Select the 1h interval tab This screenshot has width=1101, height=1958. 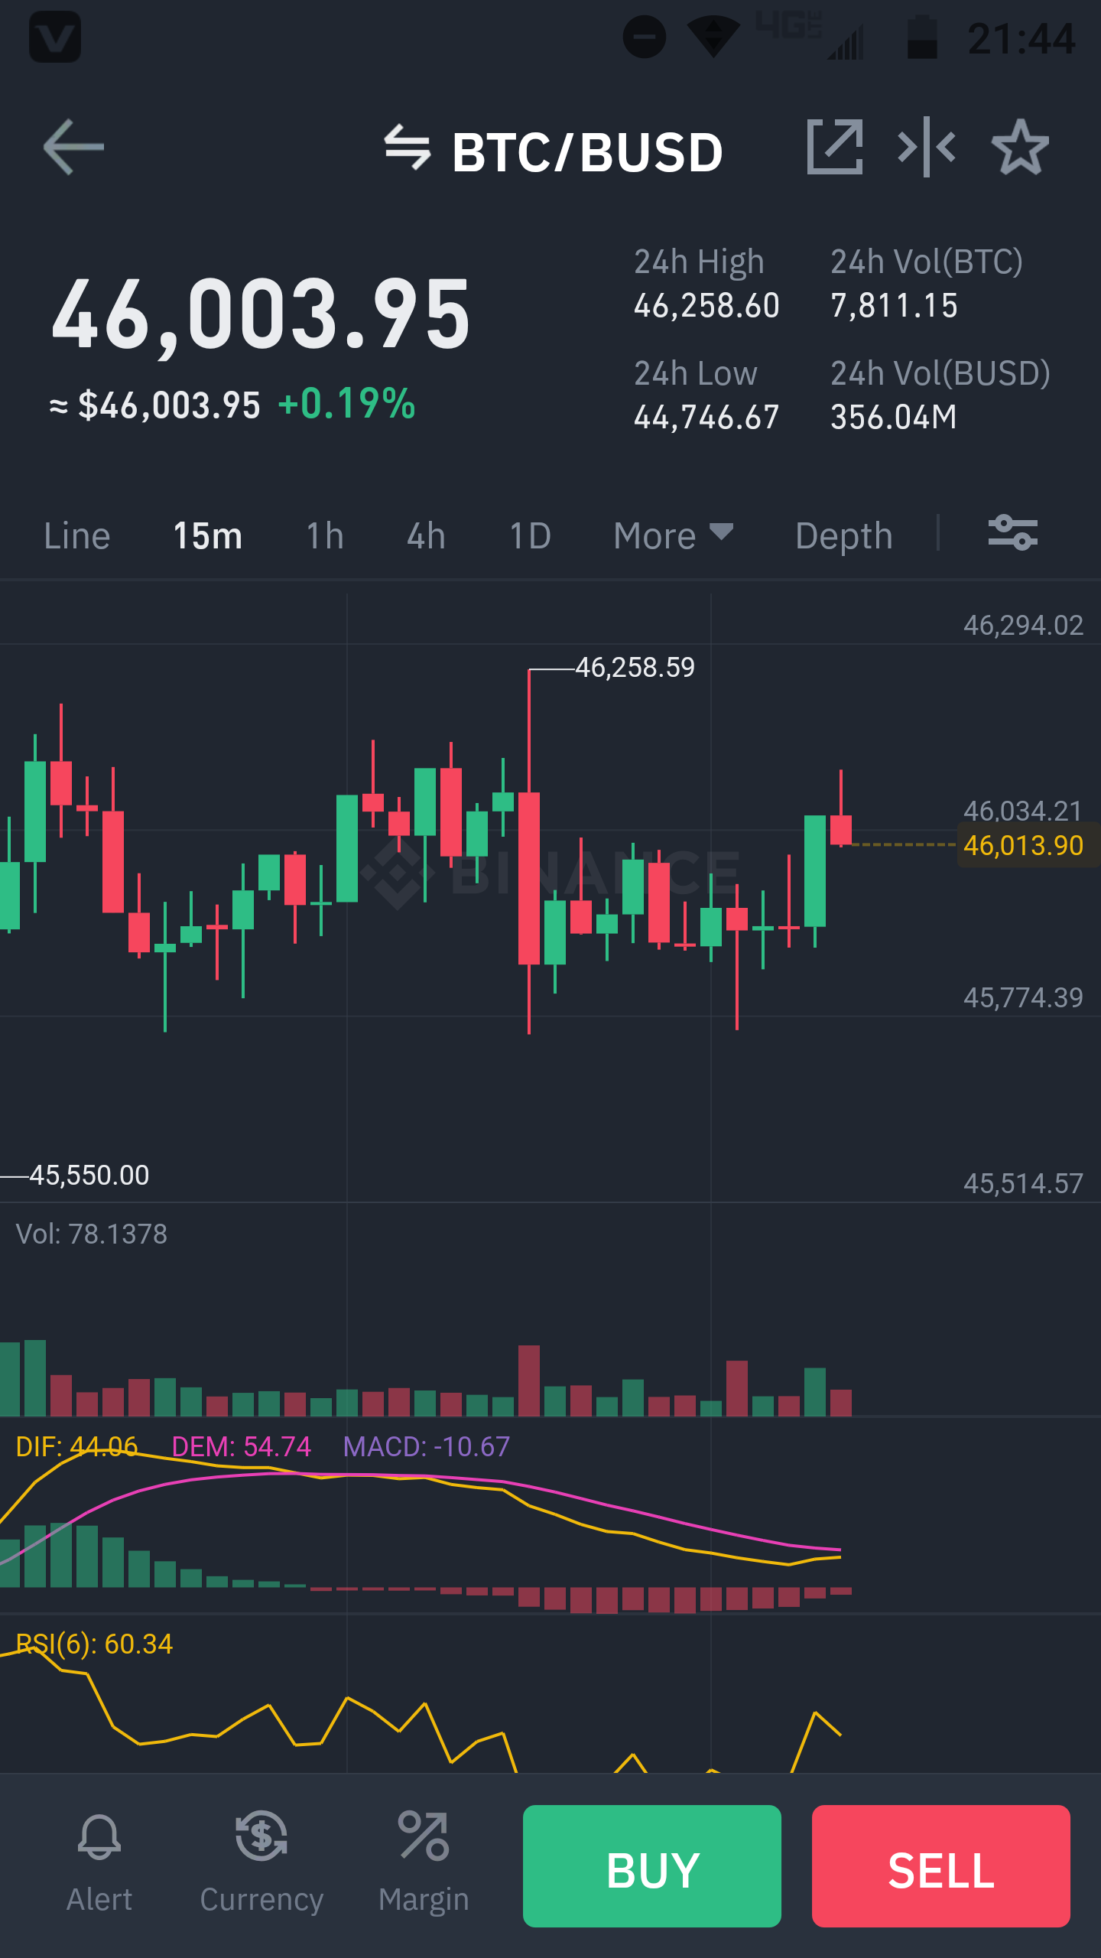click(325, 535)
